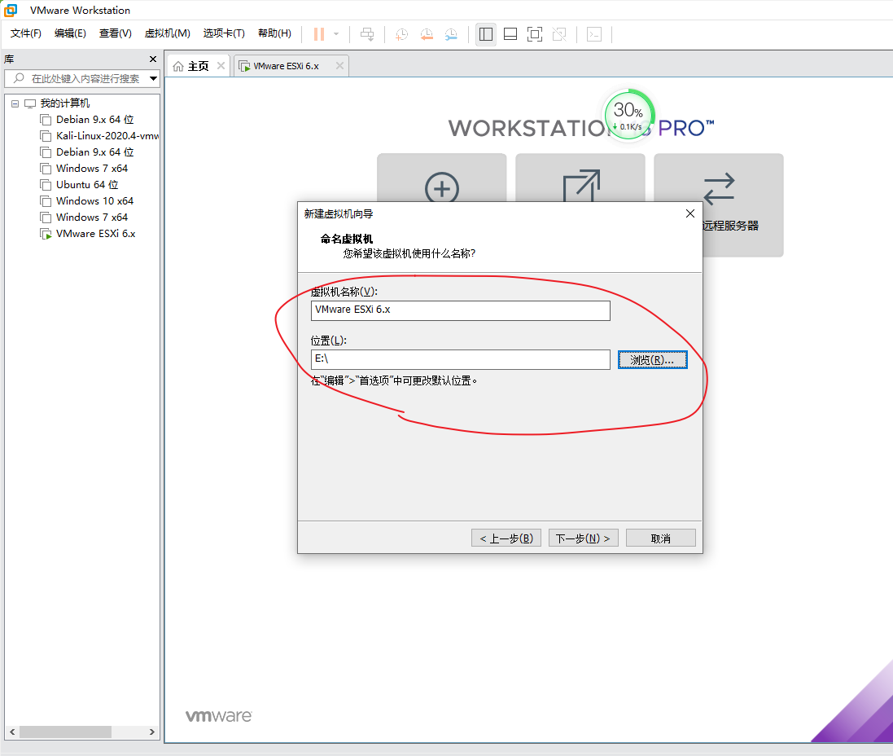This screenshot has width=893, height=756.
Task: Click the library scrollbar left arrow
Action: pos(12,732)
